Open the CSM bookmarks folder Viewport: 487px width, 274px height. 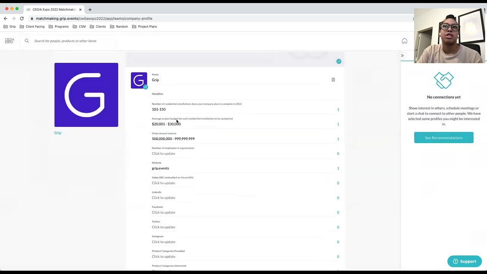point(79,27)
